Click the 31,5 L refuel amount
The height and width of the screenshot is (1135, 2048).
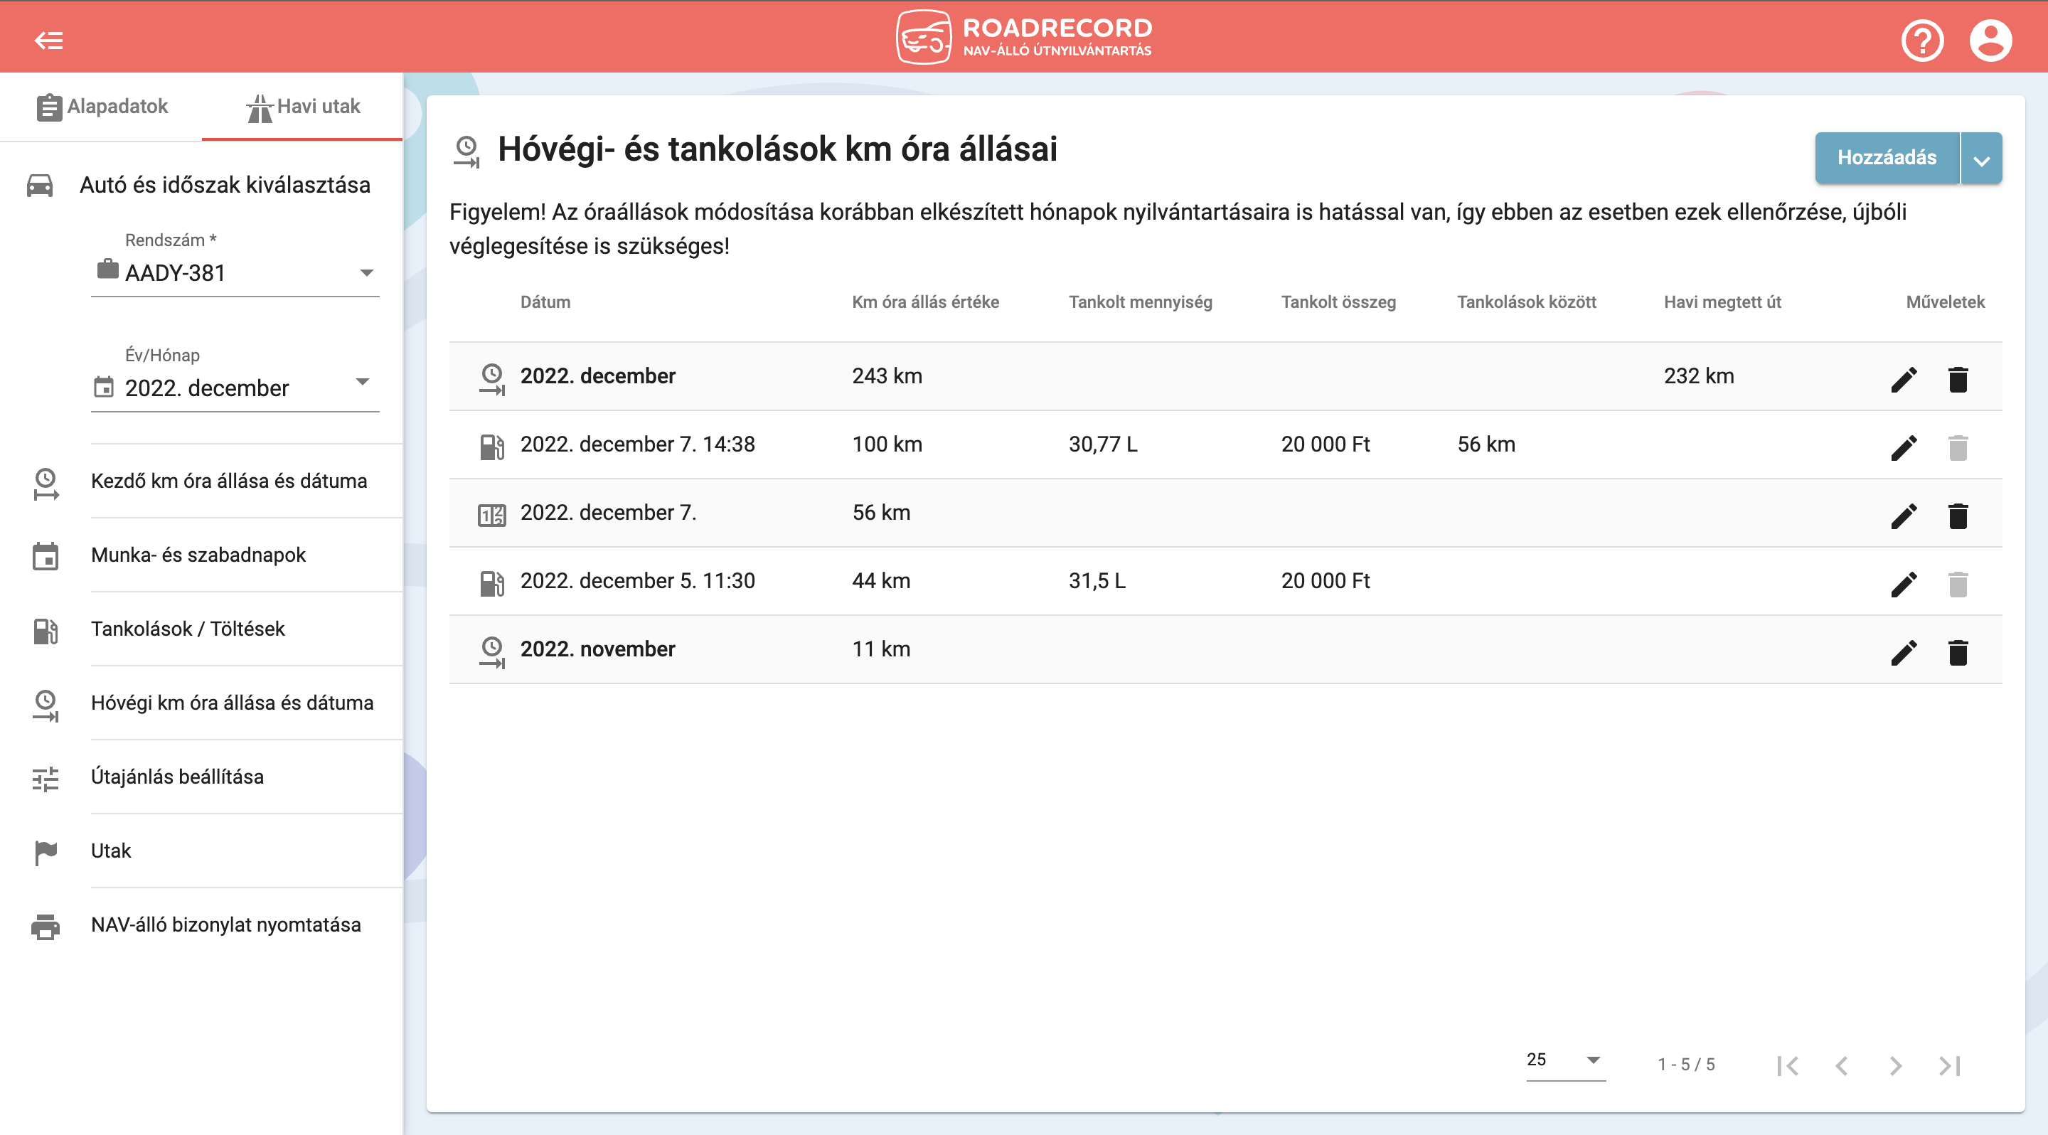point(1097,581)
